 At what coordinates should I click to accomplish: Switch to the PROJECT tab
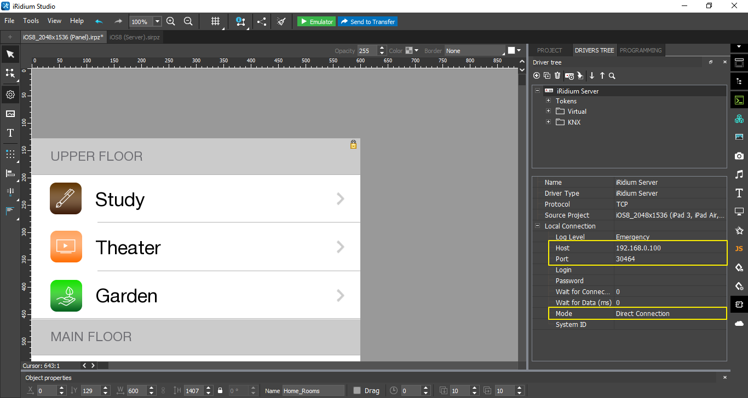click(550, 50)
